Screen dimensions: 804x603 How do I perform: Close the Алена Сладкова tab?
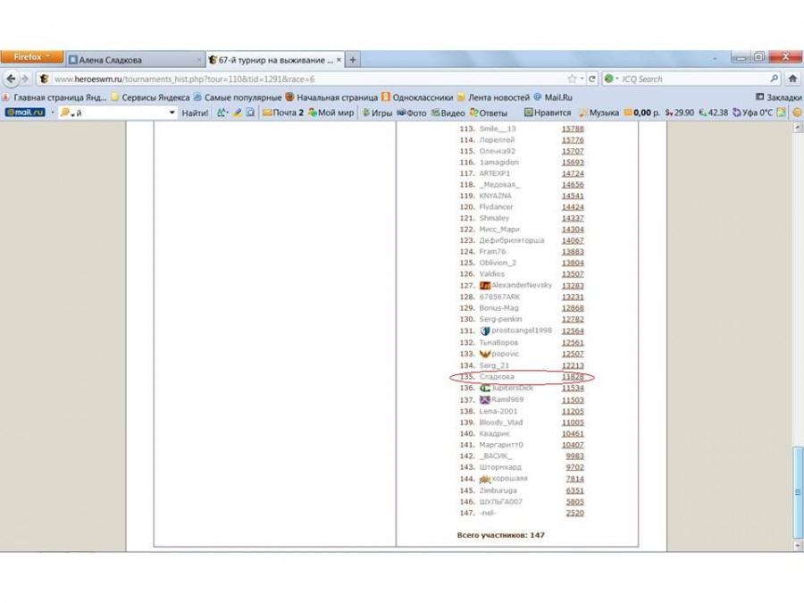(x=199, y=60)
